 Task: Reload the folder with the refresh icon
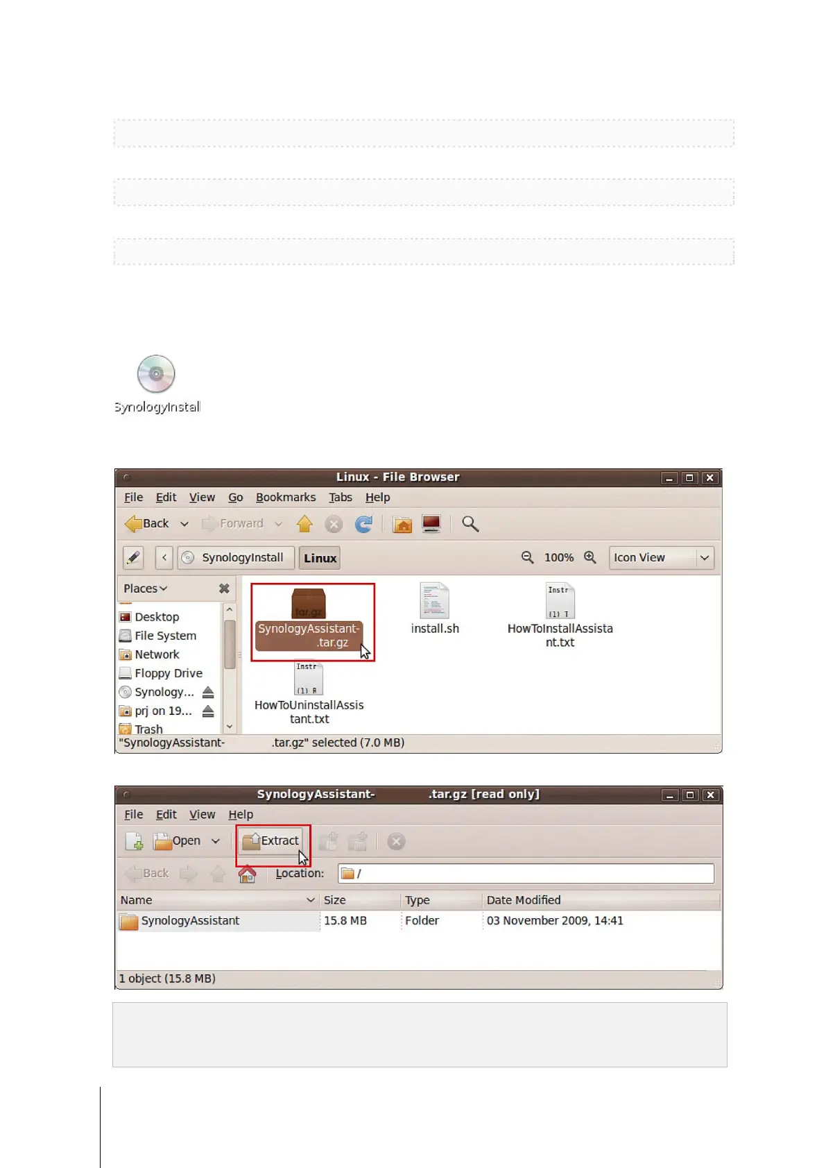(363, 524)
